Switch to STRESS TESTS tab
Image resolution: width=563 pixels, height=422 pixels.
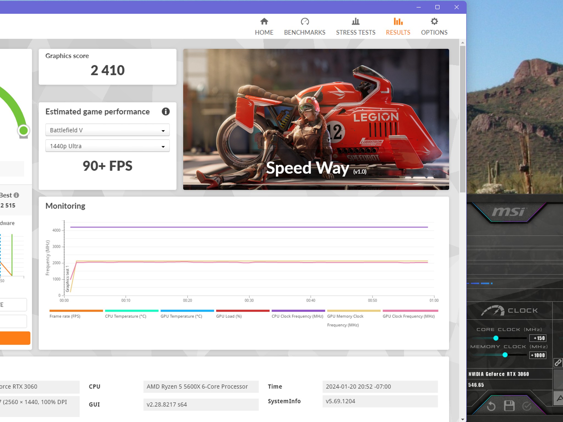[355, 27]
